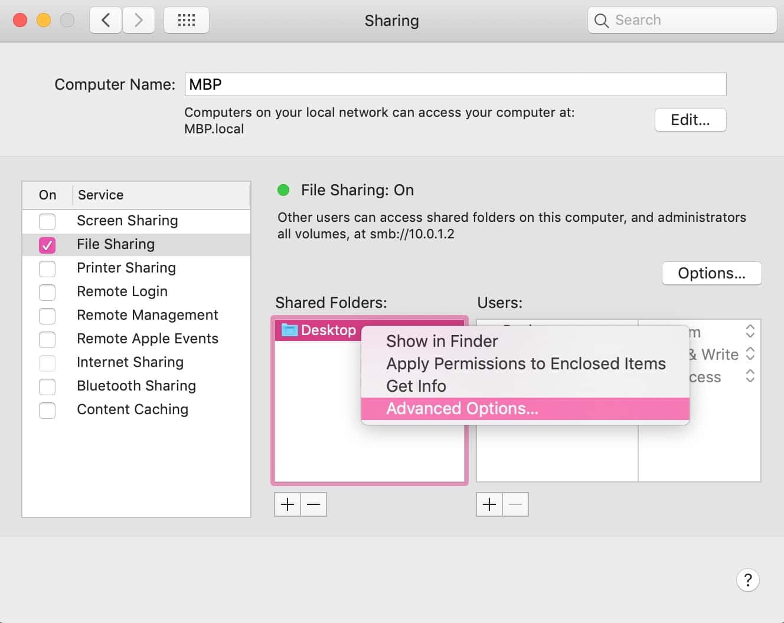Go forward using the right chevron button
Screen dimensions: 784x623
(x=139, y=21)
